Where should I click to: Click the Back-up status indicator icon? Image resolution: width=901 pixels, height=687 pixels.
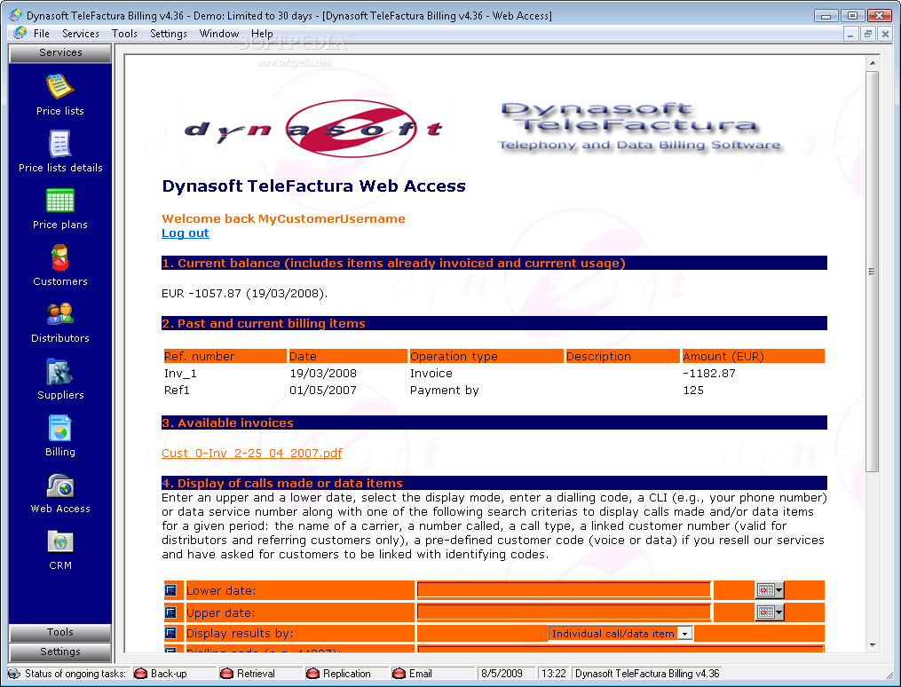141,673
